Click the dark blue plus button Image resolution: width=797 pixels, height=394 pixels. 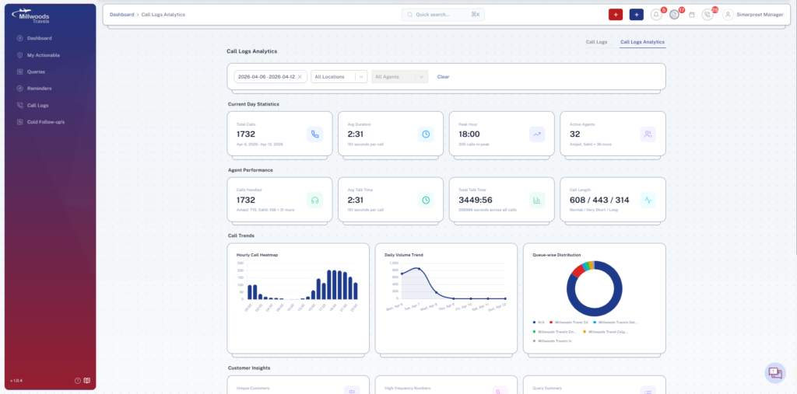coord(637,15)
